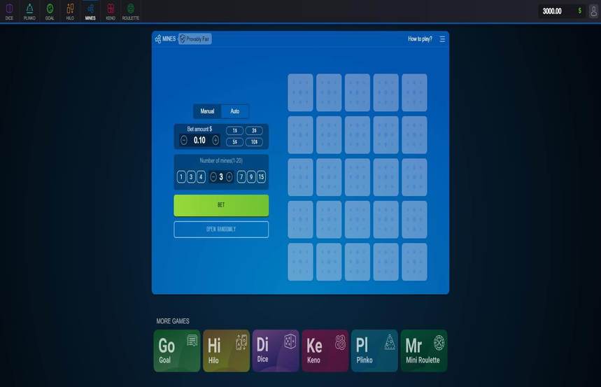The width and height of the screenshot is (601, 387).
Task: Set bet to 5$ preset
Action: coord(234,142)
